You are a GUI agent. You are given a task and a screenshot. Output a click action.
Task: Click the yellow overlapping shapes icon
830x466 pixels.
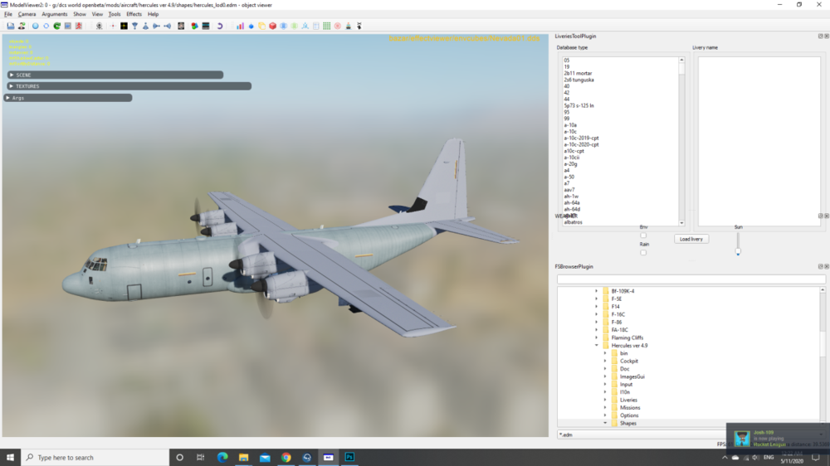click(x=262, y=26)
